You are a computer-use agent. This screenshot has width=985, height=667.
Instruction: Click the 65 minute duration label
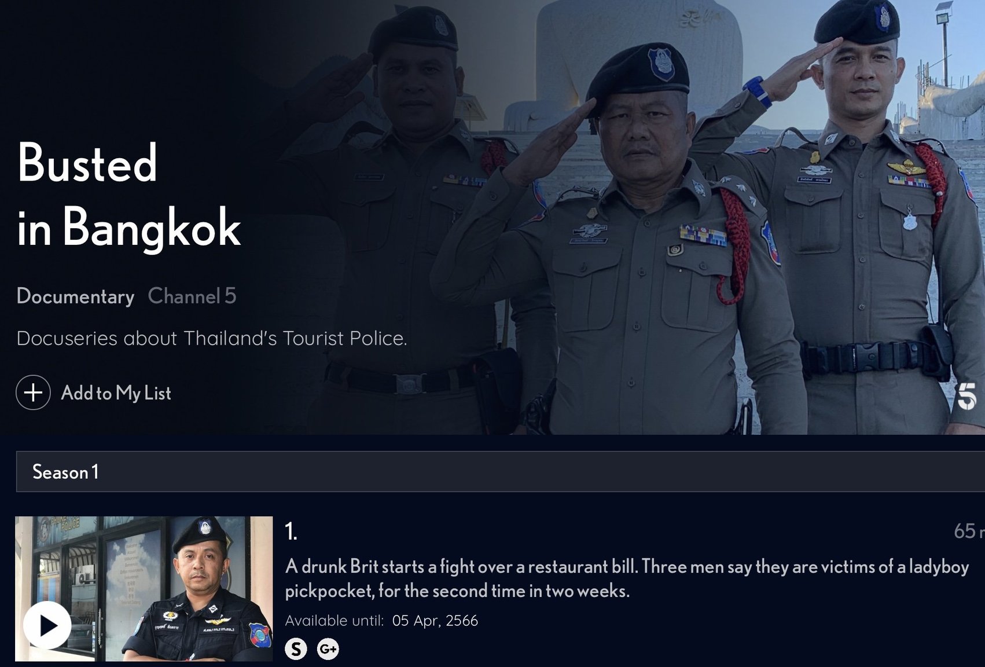(969, 531)
